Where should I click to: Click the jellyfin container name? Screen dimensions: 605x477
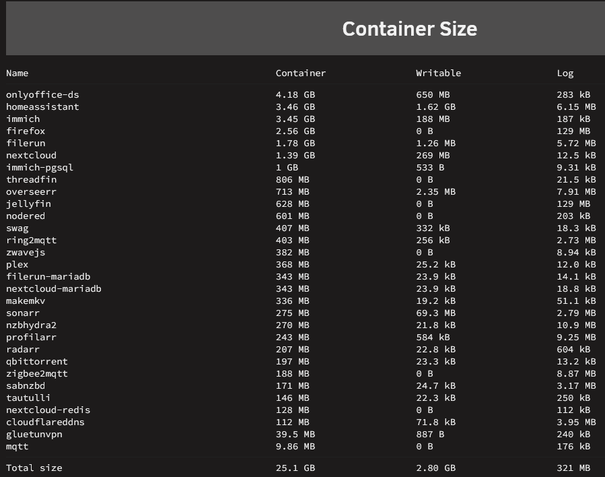tap(28, 204)
